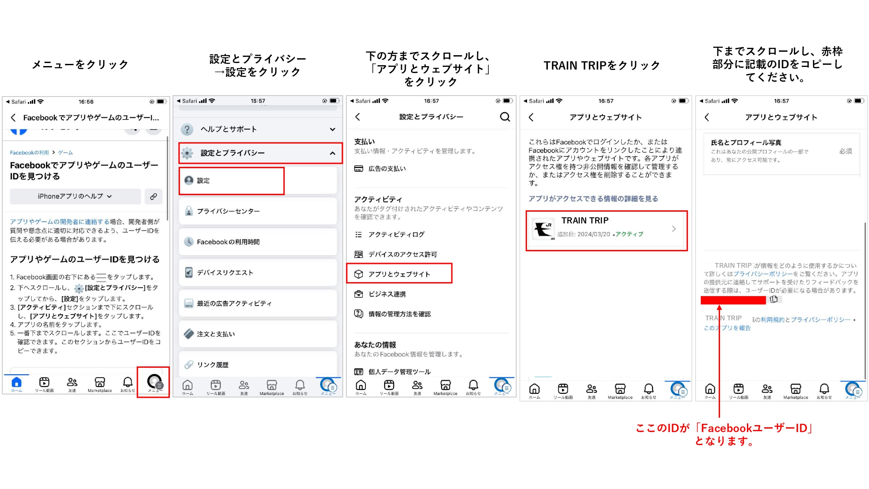
Task: Open アプリがアクセスできる情報の詳細を見る link
Action: click(593, 199)
